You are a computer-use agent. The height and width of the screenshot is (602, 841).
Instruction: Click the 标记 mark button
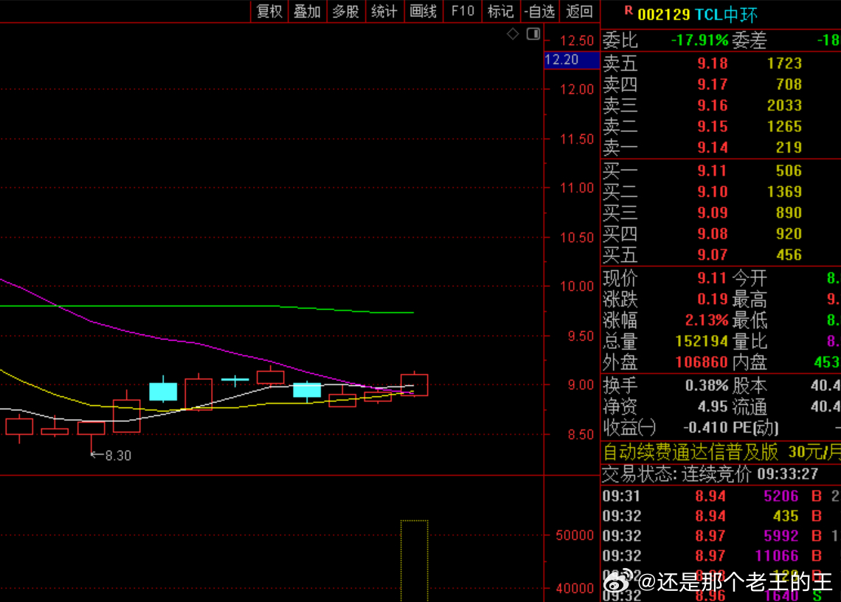point(500,11)
